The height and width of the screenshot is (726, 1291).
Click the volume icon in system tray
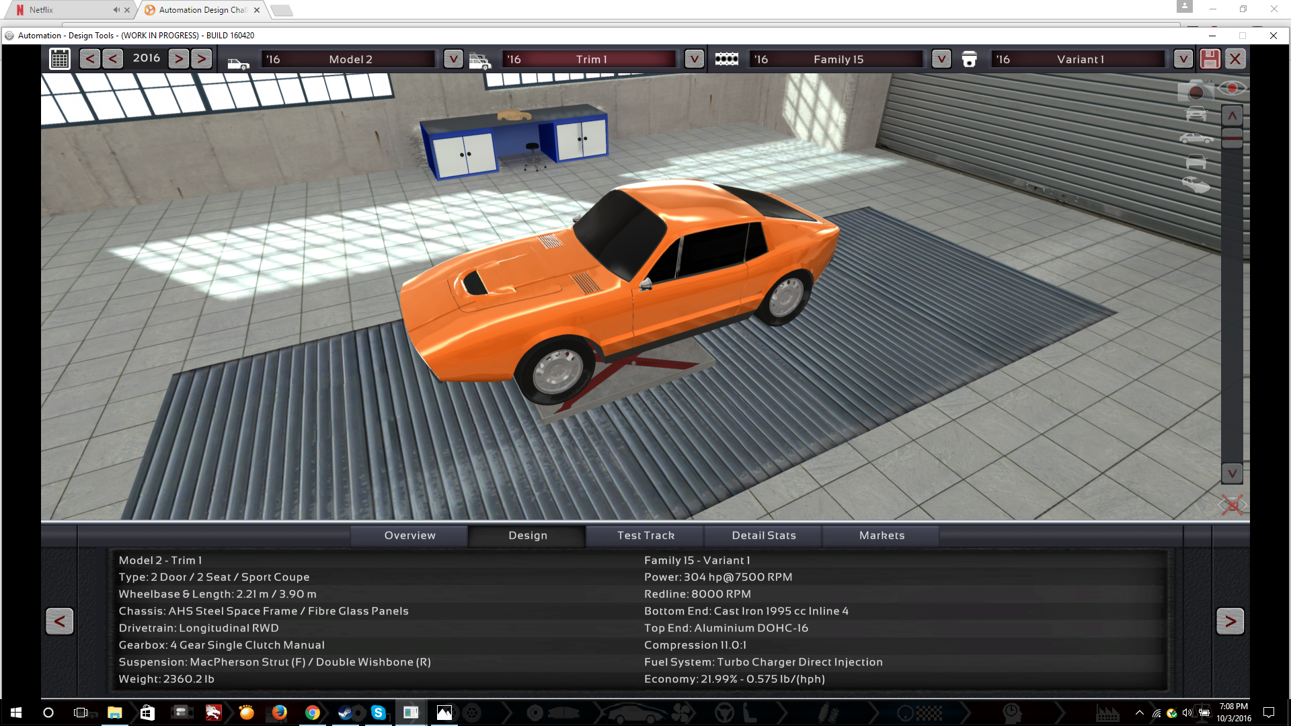1187,713
